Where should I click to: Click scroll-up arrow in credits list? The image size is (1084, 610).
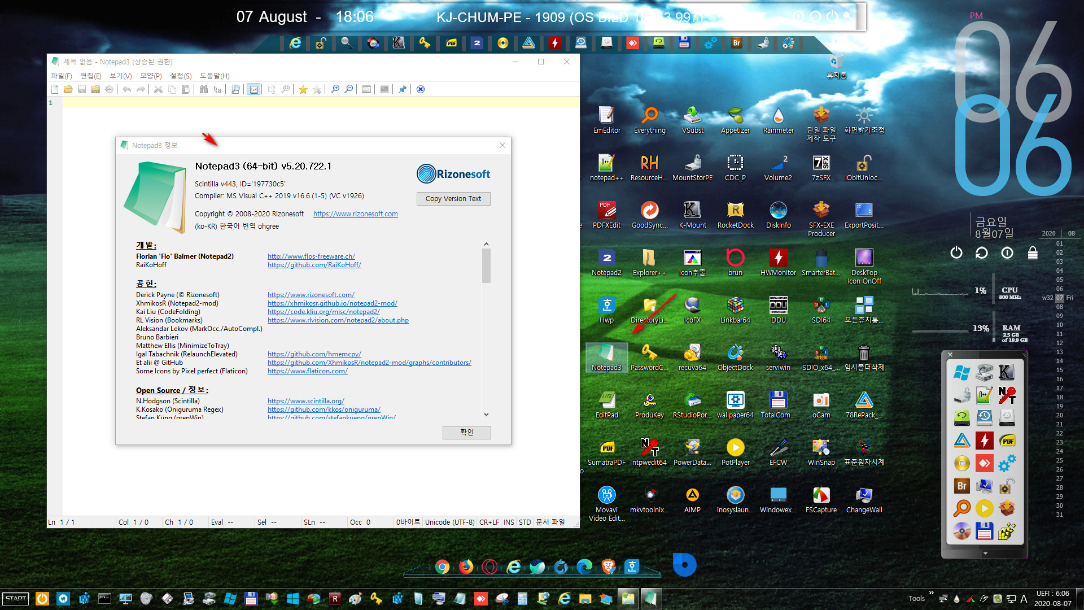point(486,244)
